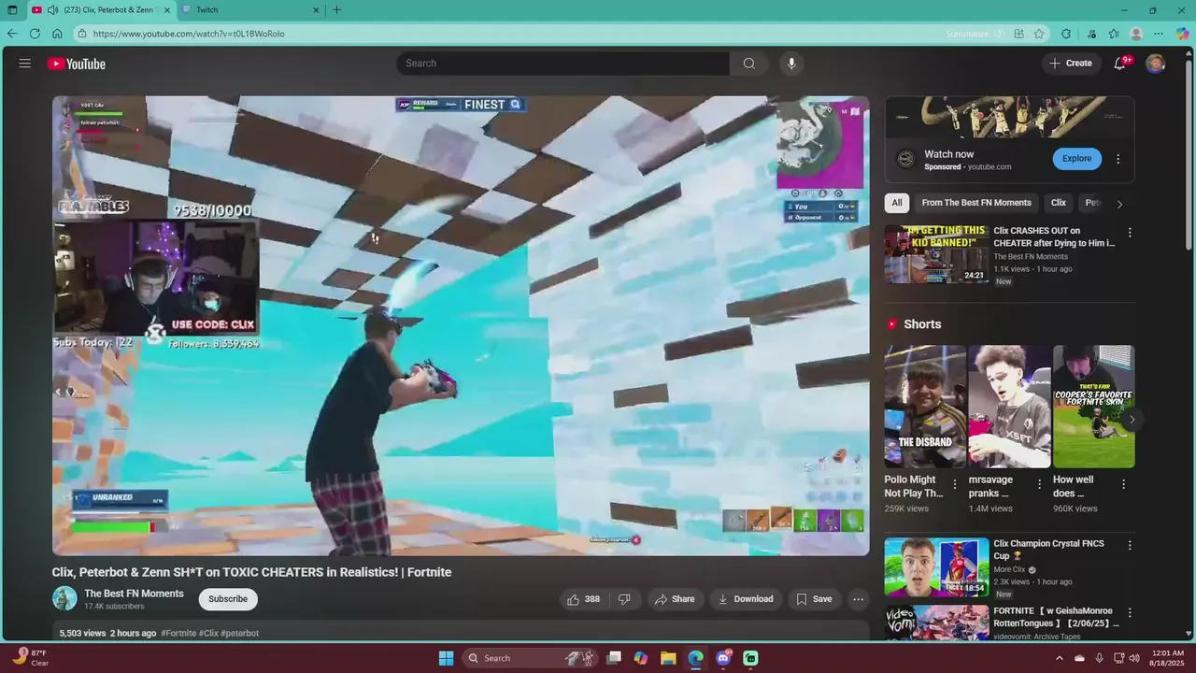The width and height of the screenshot is (1196, 673).
Task: Download the video
Action: click(x=745, y=599)
